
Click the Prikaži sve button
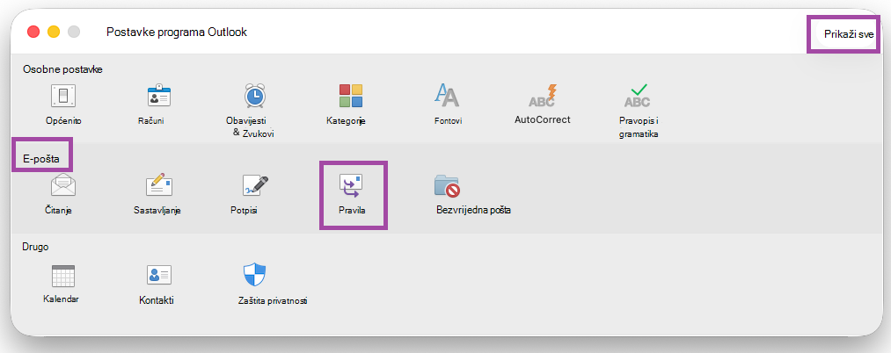(849, 33)
